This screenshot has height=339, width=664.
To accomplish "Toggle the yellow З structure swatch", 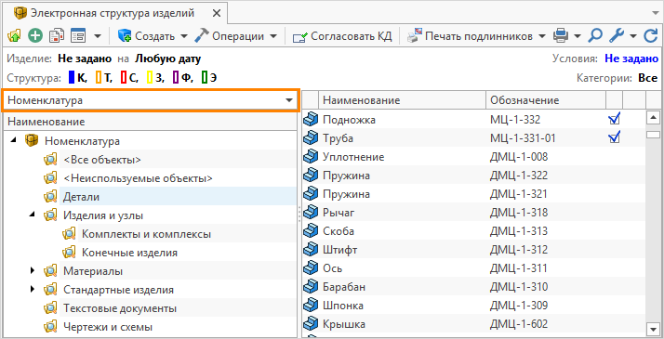I will (150, 78).
